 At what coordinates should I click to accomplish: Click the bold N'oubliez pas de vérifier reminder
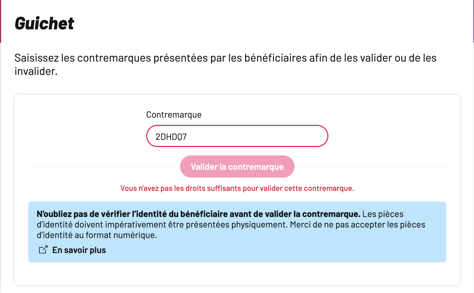click(x=198, y=214)
